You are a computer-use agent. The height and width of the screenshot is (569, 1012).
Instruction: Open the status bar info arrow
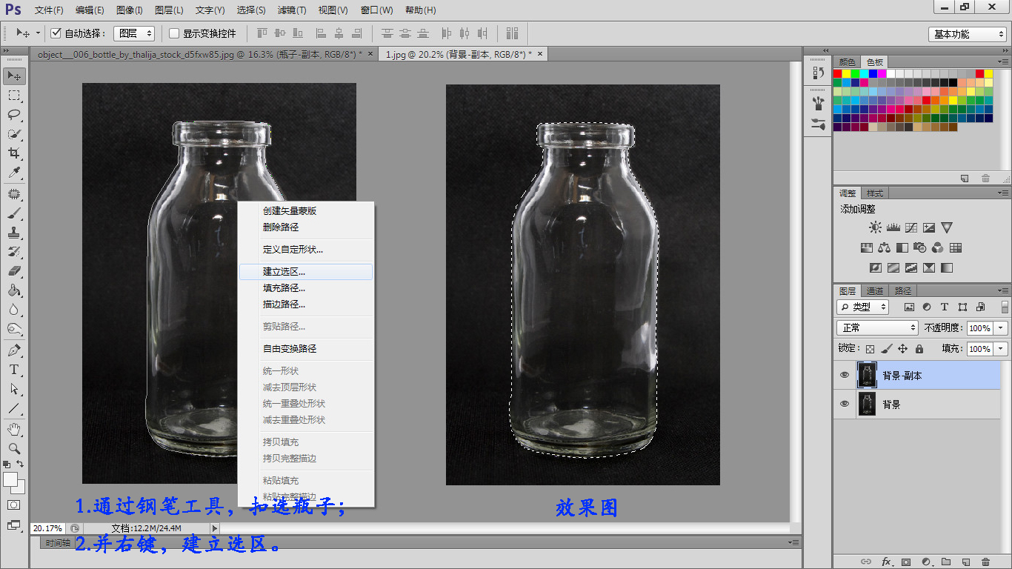point(215,528)
